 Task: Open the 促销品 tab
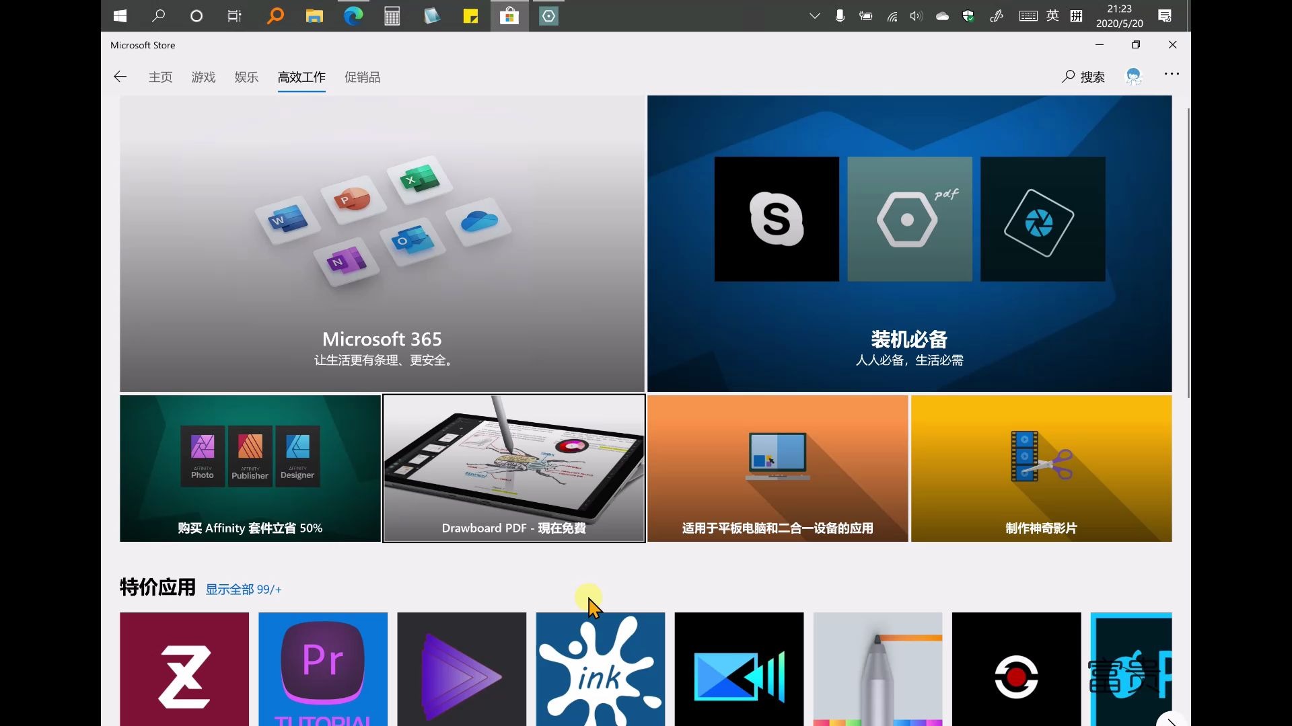pyautogui.click(x=362, y=77)
